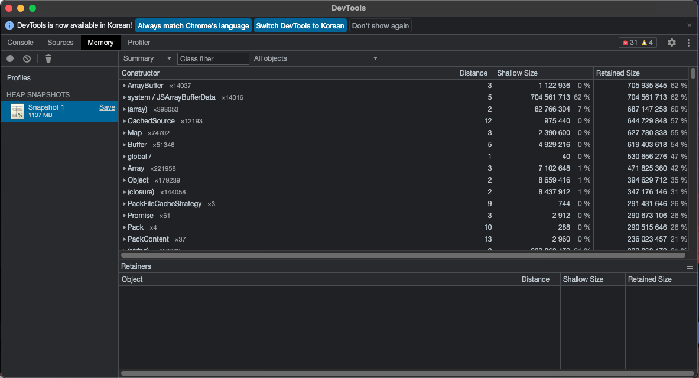Image resolution: width=699 pixels, height=378 pixels.
Task: Sort by upper Retained Size header
Action: coord(641,73)
